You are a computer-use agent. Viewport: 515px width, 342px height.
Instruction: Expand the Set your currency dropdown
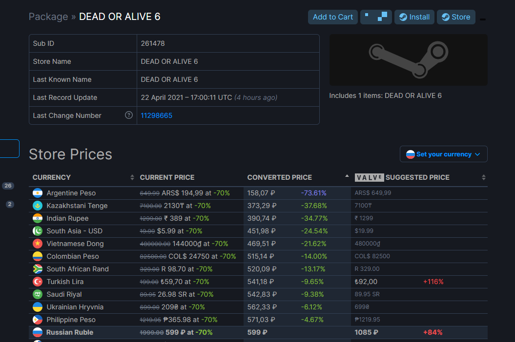tap(443, 154)
